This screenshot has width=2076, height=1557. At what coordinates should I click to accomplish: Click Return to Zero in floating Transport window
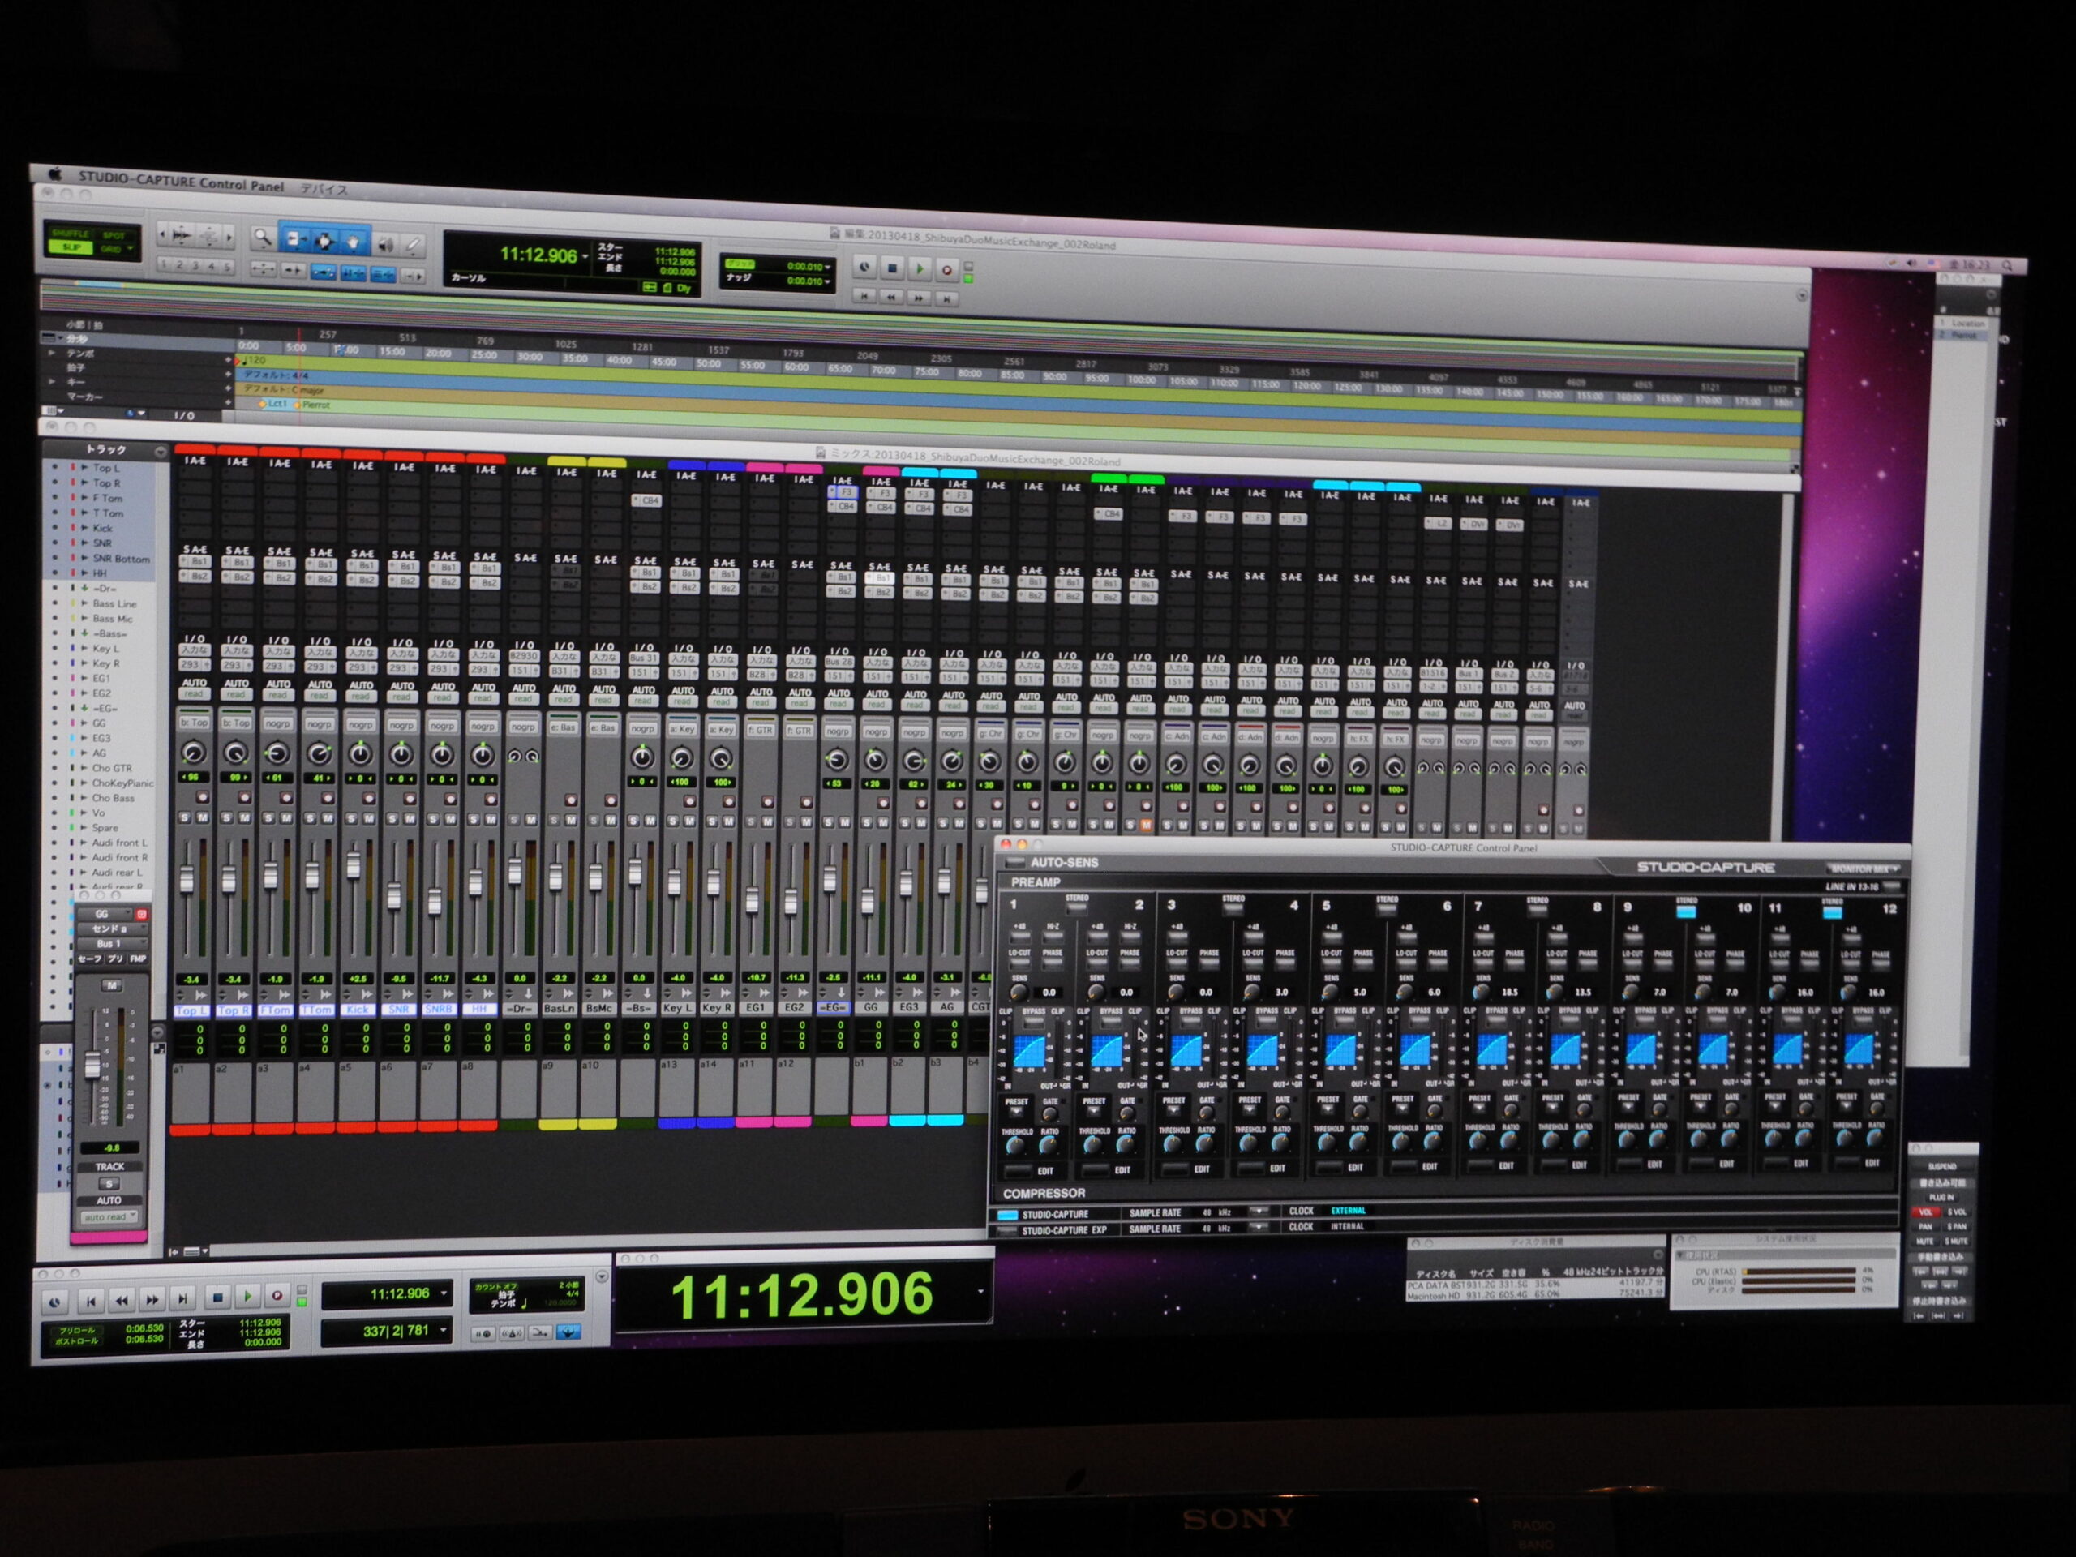coord(90,1302)
